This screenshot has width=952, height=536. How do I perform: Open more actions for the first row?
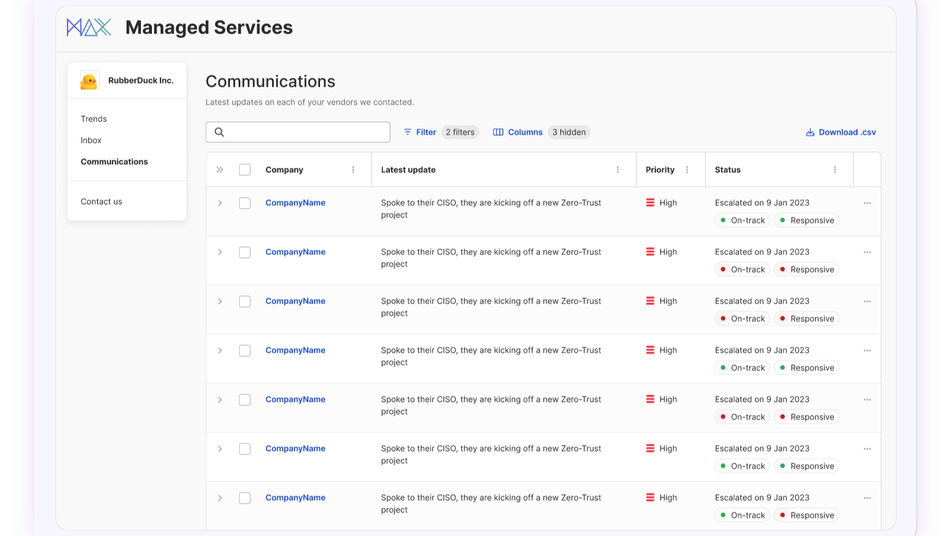tap(867, 204)
